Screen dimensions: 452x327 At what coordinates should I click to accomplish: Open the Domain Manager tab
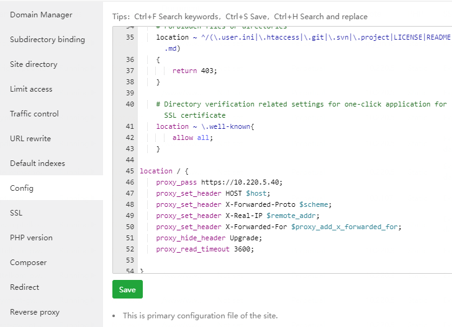41,15
